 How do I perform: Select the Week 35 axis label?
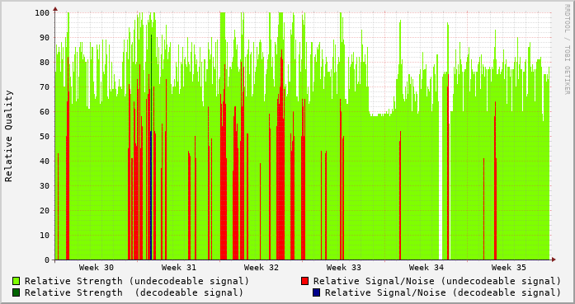point(509,268)
